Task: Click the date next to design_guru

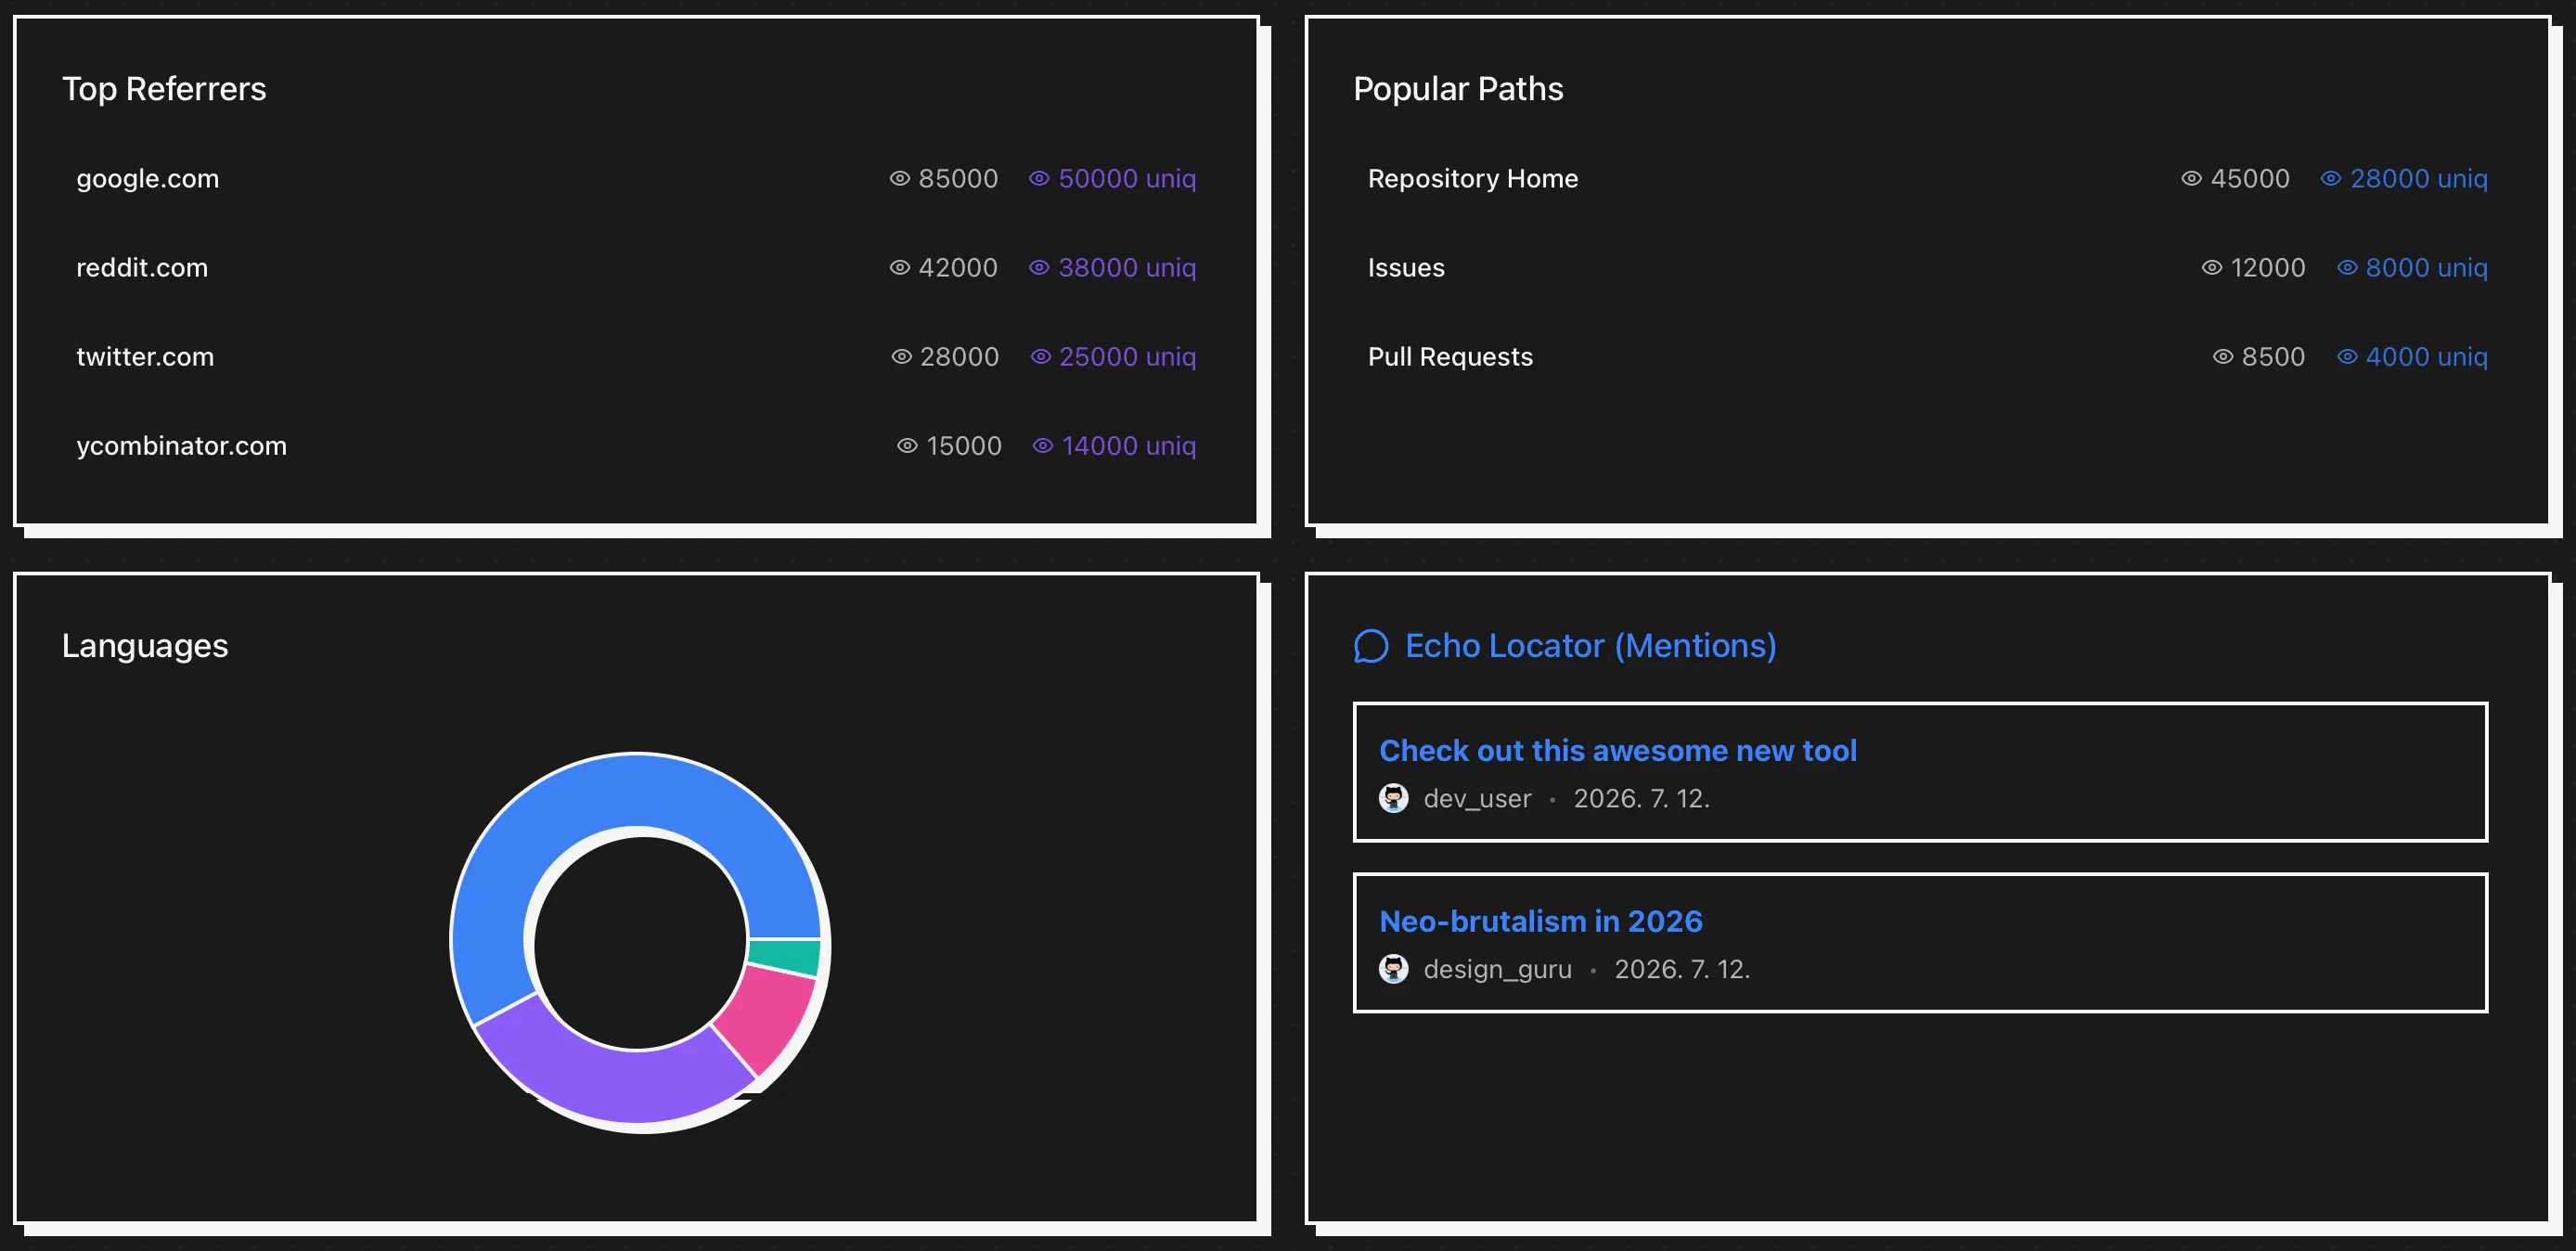Action: [1682, 969]
